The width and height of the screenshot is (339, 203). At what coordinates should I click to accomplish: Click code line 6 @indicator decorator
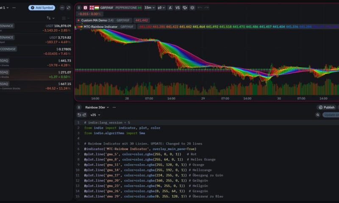140,149
